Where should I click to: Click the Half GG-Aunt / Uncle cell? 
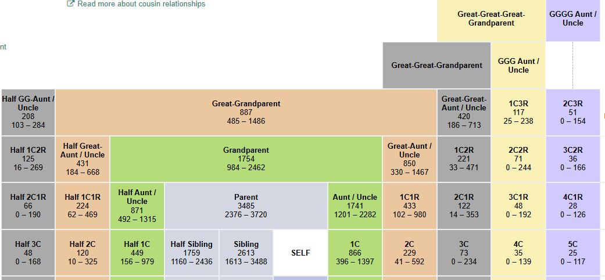[x=28, y=112]
